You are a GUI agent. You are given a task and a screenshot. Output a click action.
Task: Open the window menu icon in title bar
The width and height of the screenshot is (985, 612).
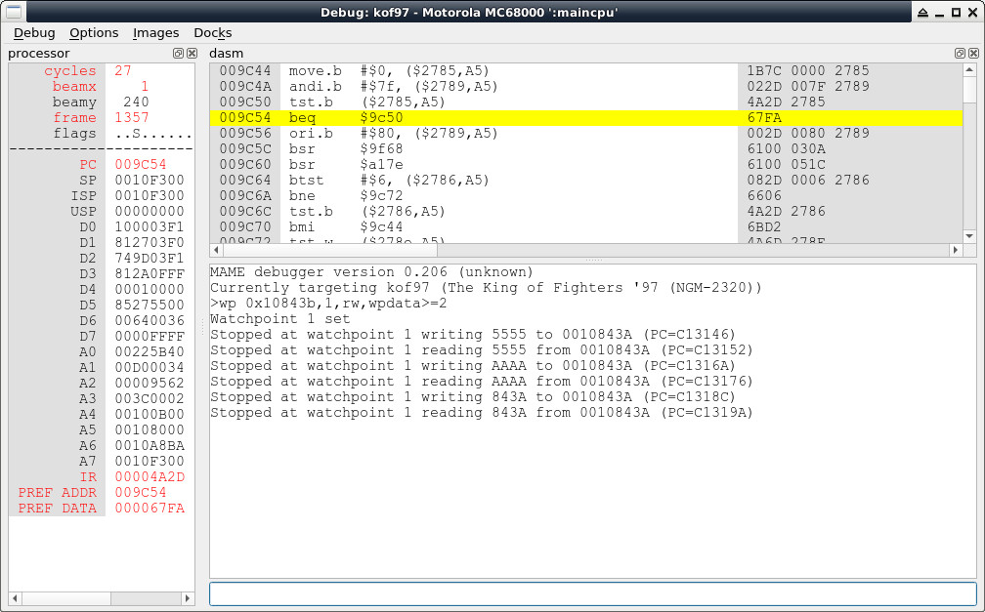[x=14, y=12]
